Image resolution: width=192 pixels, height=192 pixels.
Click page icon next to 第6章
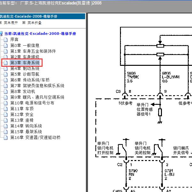tap(6, 80)
